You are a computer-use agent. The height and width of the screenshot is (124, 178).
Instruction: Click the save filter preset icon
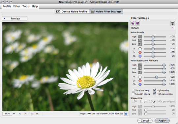137,23
